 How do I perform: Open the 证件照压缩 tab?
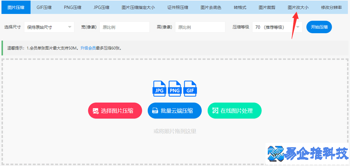click(178, 7)
